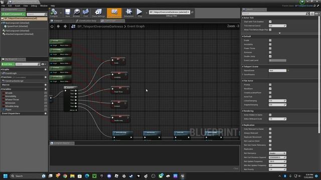Toggle the Double Jump checkbox
Viewport: 321px width, 180px height.
click(270, 56)
